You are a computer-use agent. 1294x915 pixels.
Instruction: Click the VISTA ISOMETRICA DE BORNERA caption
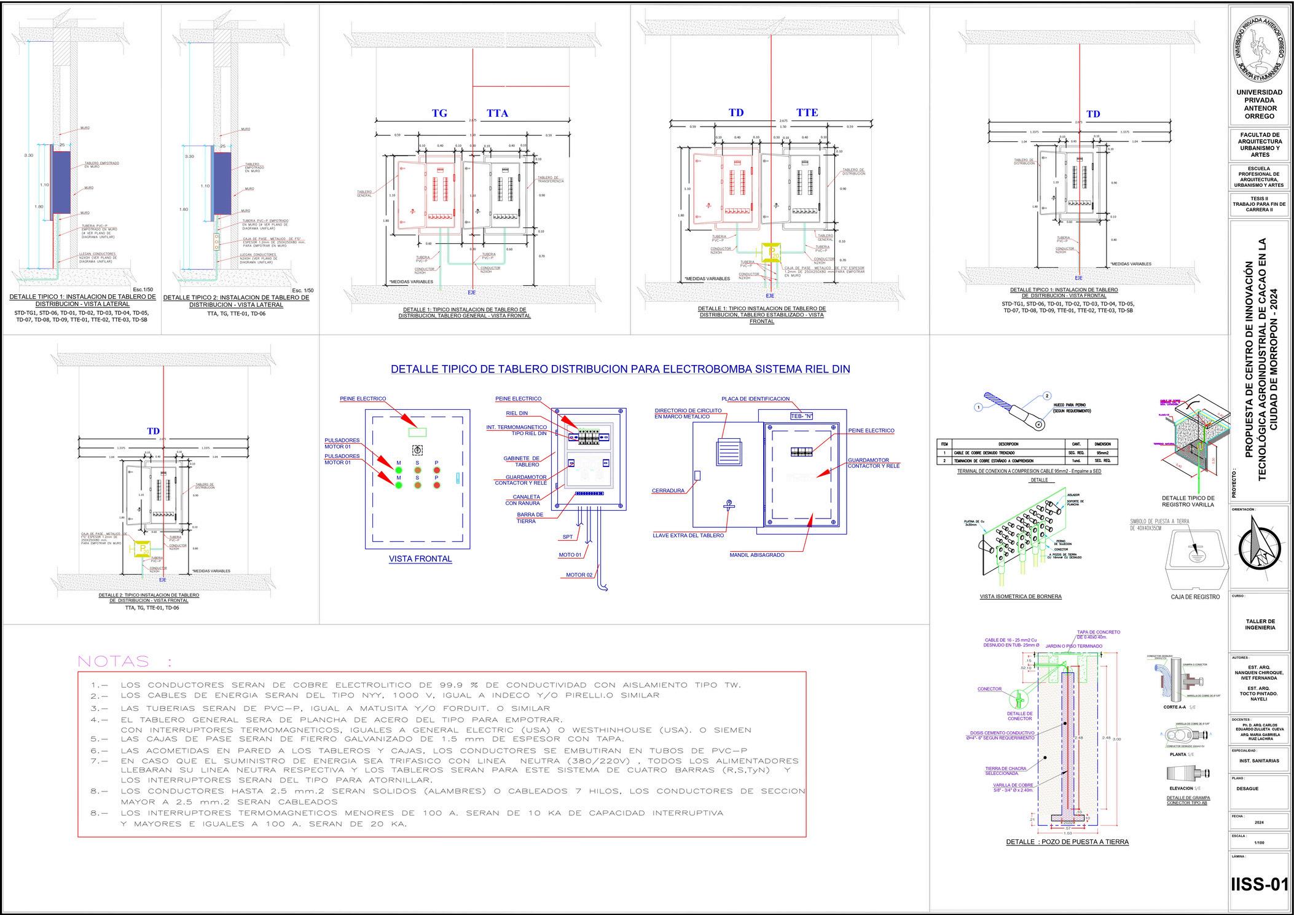tap(1021, 596)
